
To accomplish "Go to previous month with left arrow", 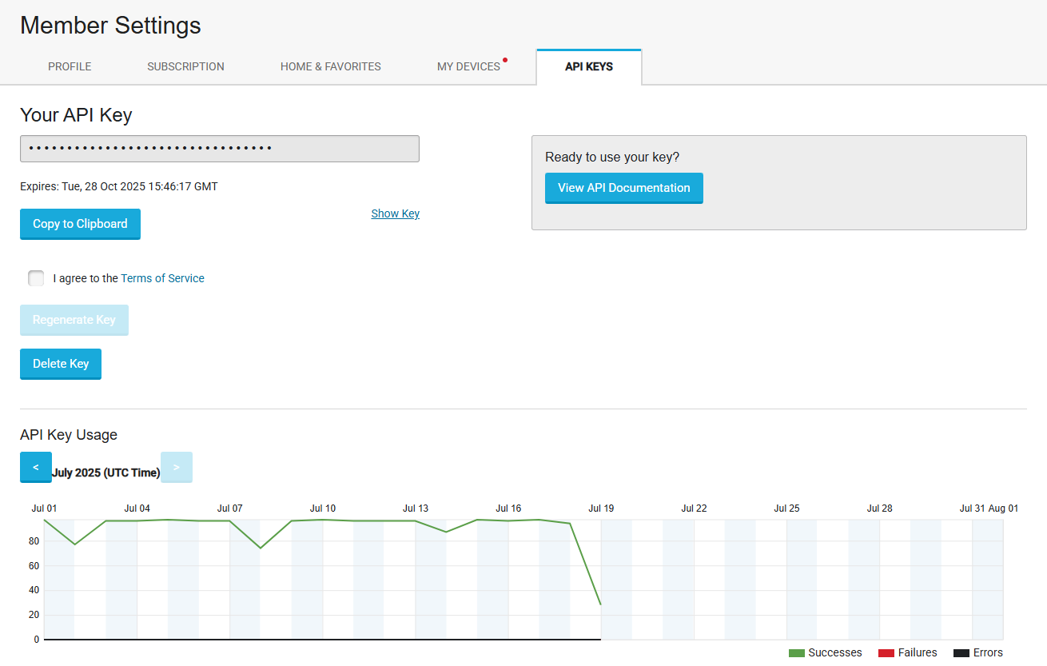I will coord(36,467).
